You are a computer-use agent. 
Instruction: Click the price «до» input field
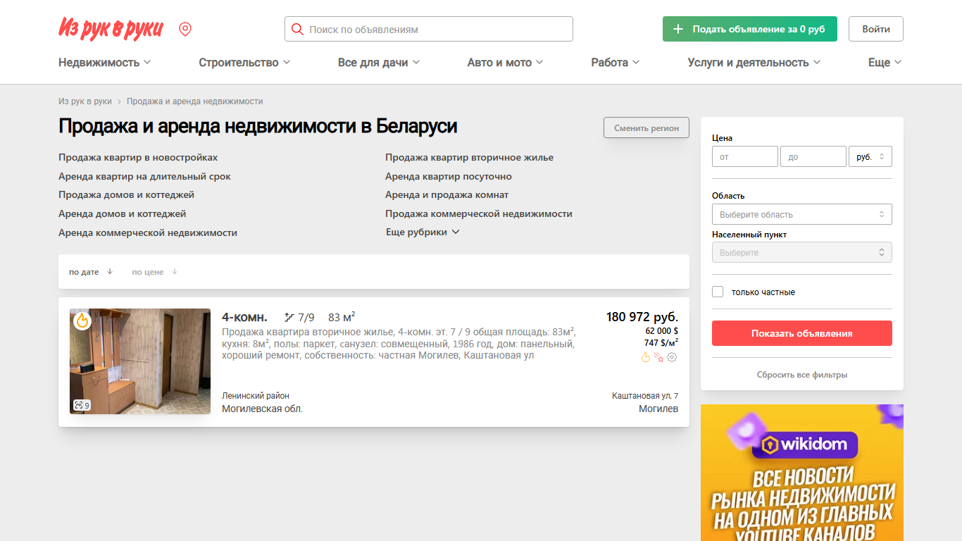813,156
